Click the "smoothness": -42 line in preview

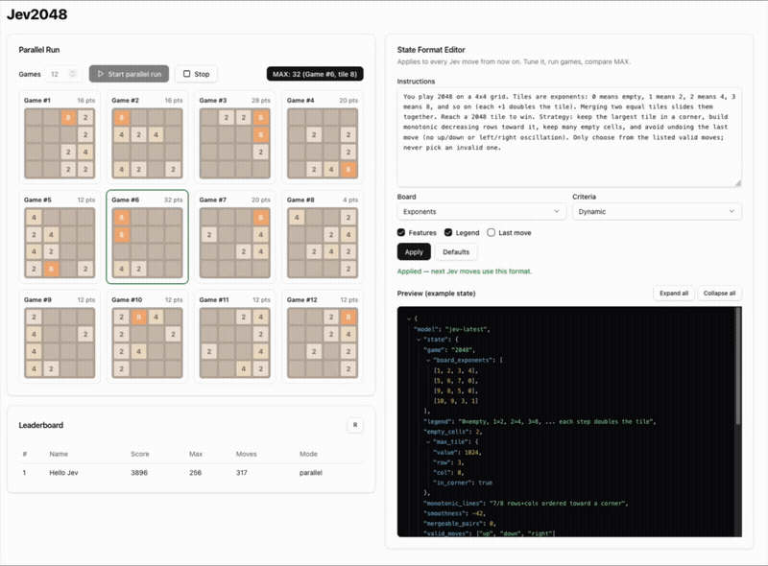point(454,513)
